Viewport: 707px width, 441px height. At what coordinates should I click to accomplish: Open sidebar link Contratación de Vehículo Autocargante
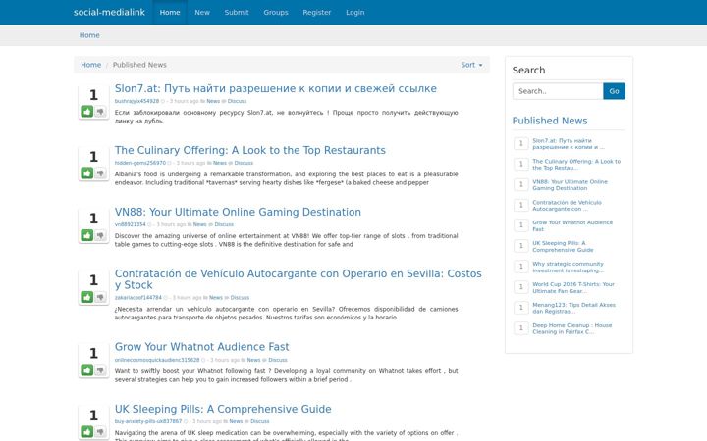[x=567, y=206]
